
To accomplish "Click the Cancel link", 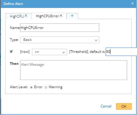I will pos(106,106).
